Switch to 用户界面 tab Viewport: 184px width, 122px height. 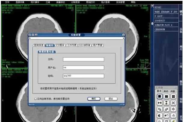pyautogui.click(x=98, y=45)
